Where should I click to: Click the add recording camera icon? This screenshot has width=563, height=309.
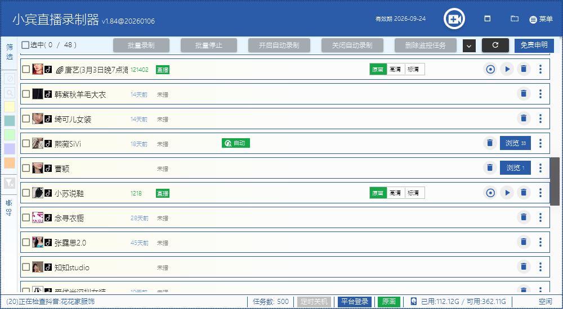click(x=453, y=19)
